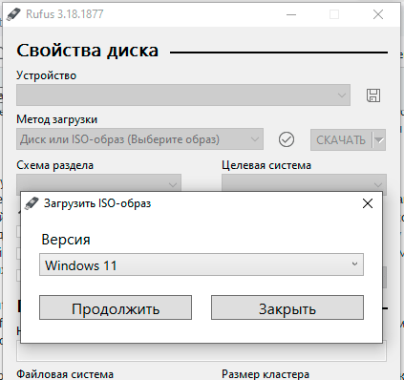
Task: Open the Целевая система dropdown
Action: tap(304, 183)
